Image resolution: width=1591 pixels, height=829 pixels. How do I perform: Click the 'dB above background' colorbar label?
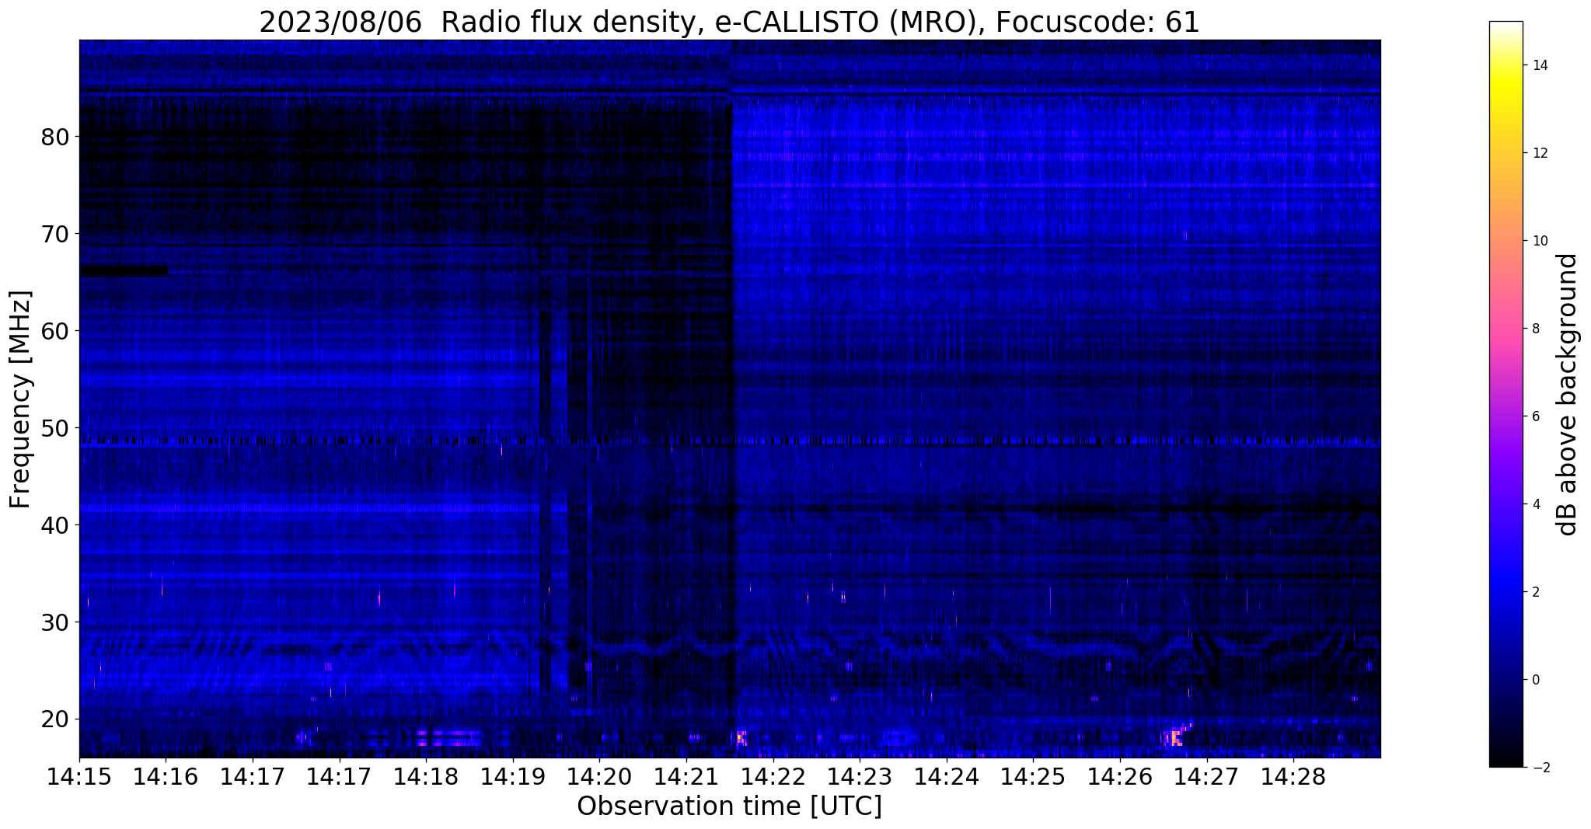click(1568, 395)
